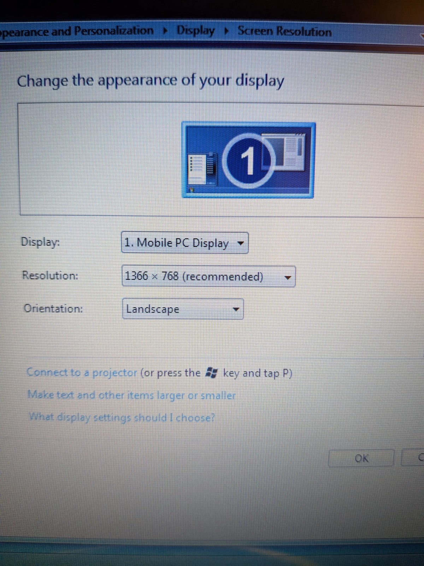Click the Windows key icon in projector hint
Image resolution: width=424 pixels, height=566 pixels.
212,372
